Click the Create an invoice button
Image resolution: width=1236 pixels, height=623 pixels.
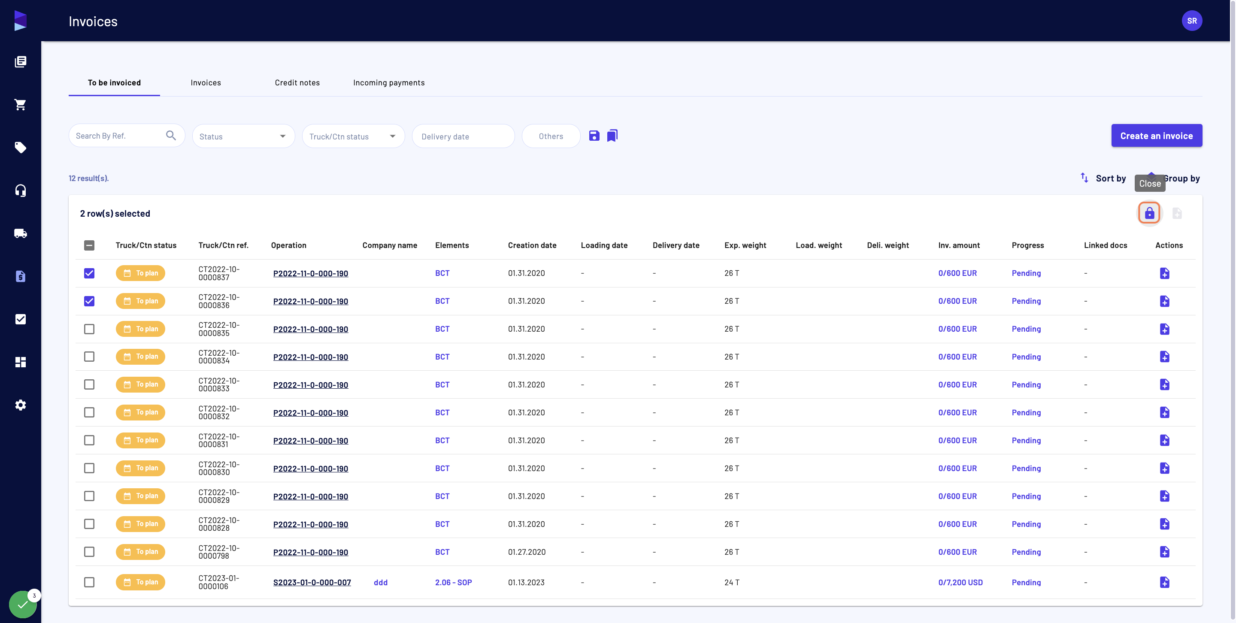[x=1156, y=136]
